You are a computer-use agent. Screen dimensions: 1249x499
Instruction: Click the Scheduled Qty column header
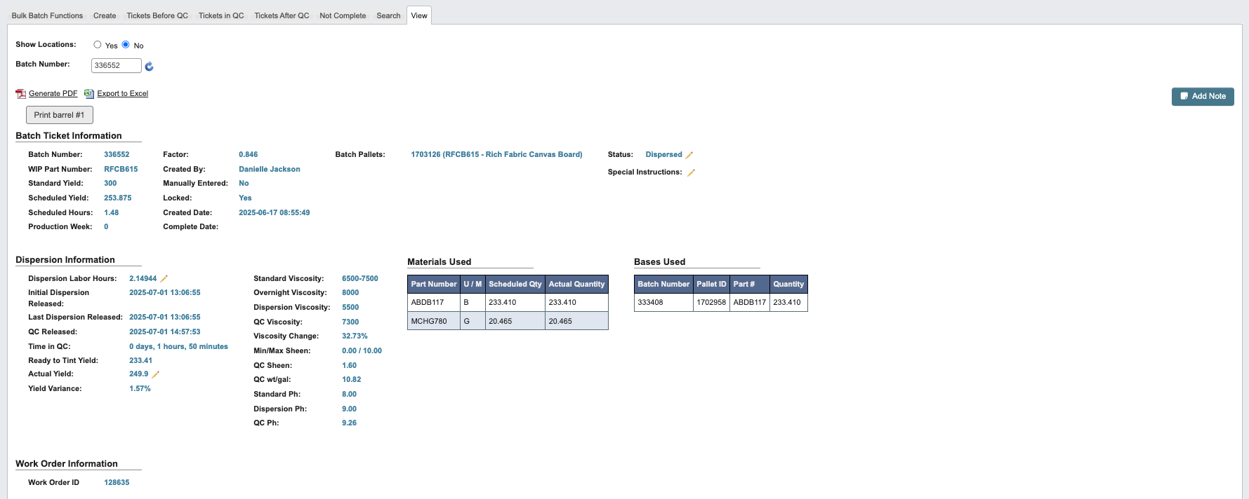pyautogui.click(x=515, y=285)
